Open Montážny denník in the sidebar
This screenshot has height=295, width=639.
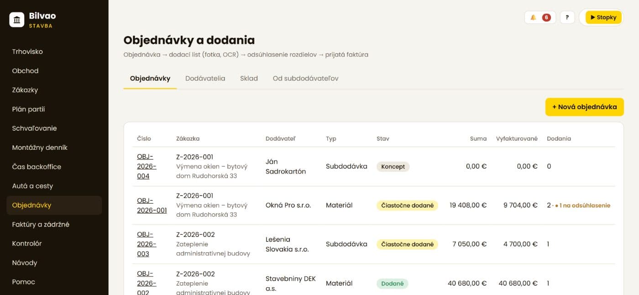(54, 147)
